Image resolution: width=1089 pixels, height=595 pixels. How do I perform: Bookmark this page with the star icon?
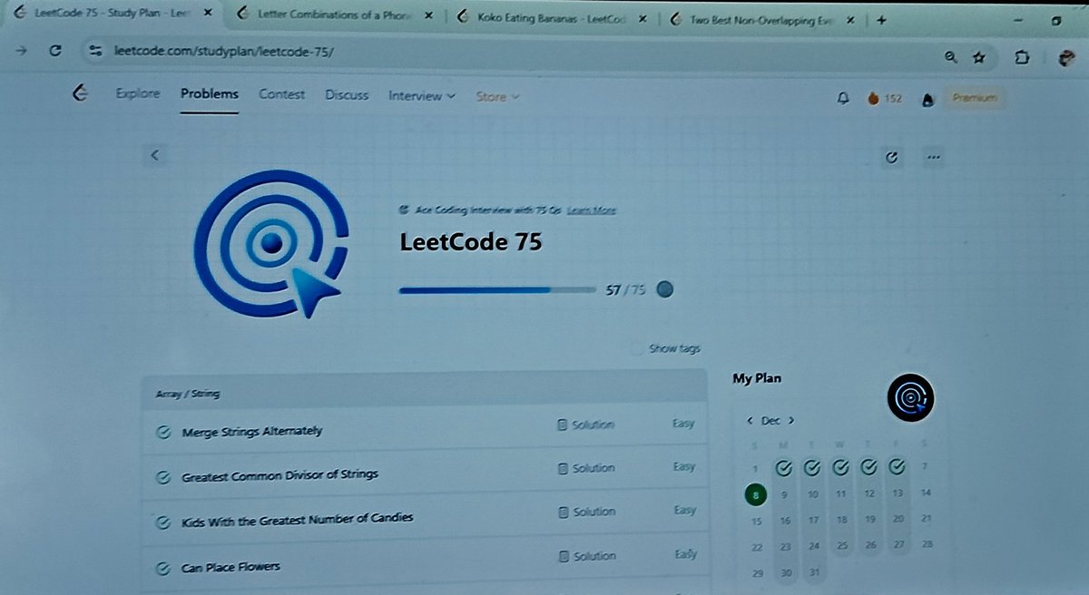click(x=978, y=57)
